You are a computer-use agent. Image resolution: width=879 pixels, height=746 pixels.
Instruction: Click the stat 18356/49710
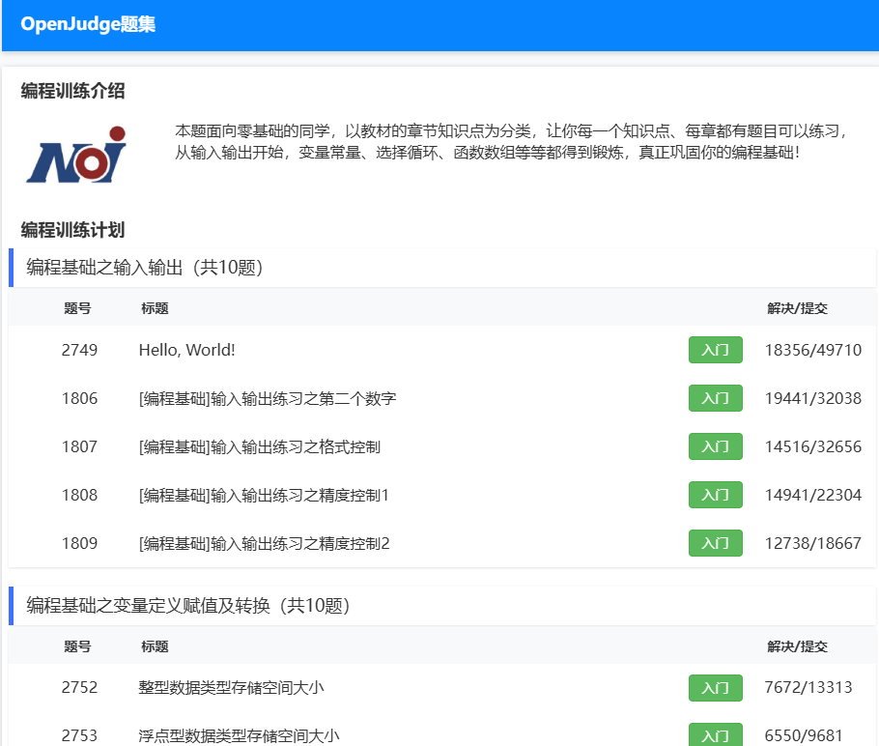(x=813, y=350)
